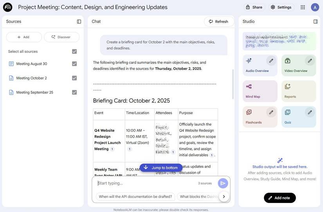This screenshot has height=212, width=323.
Task: Click the NotebookLM logo icon
Action: point(7,7)
